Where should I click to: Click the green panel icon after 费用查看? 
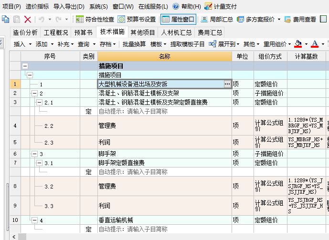[323, 19]
